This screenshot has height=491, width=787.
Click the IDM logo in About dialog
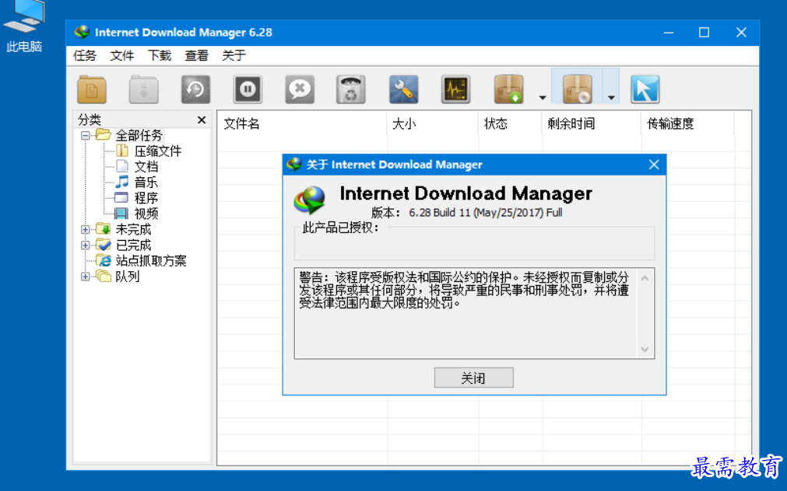pyautogui.click(x=310, y=200)
